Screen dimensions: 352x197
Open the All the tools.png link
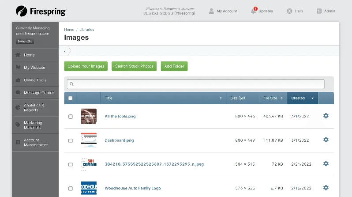tap(120, 116)
